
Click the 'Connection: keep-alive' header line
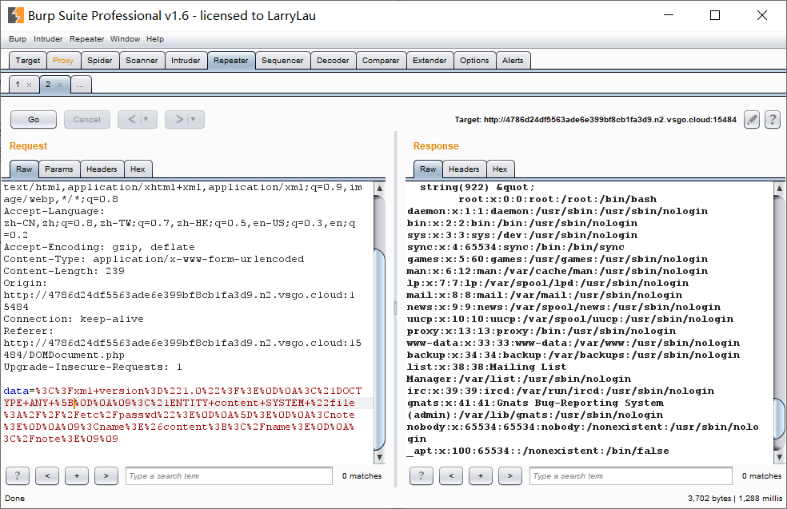(x=74, y=319)
